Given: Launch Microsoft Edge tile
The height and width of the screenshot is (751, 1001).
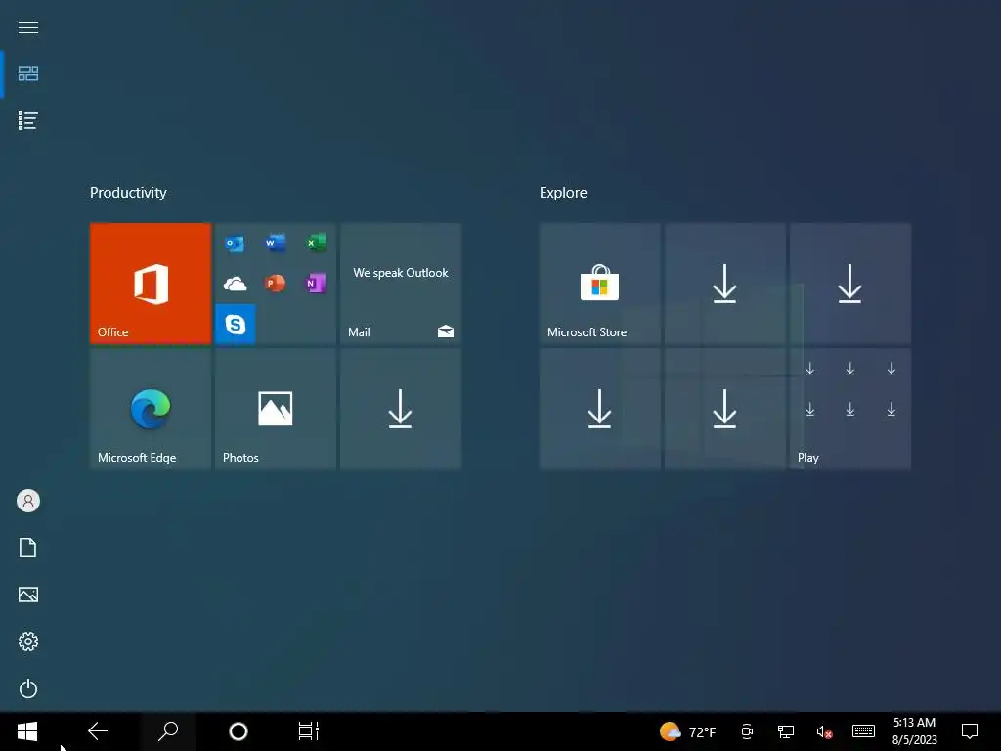Looking at the screenshot, I should click(150, 409).
